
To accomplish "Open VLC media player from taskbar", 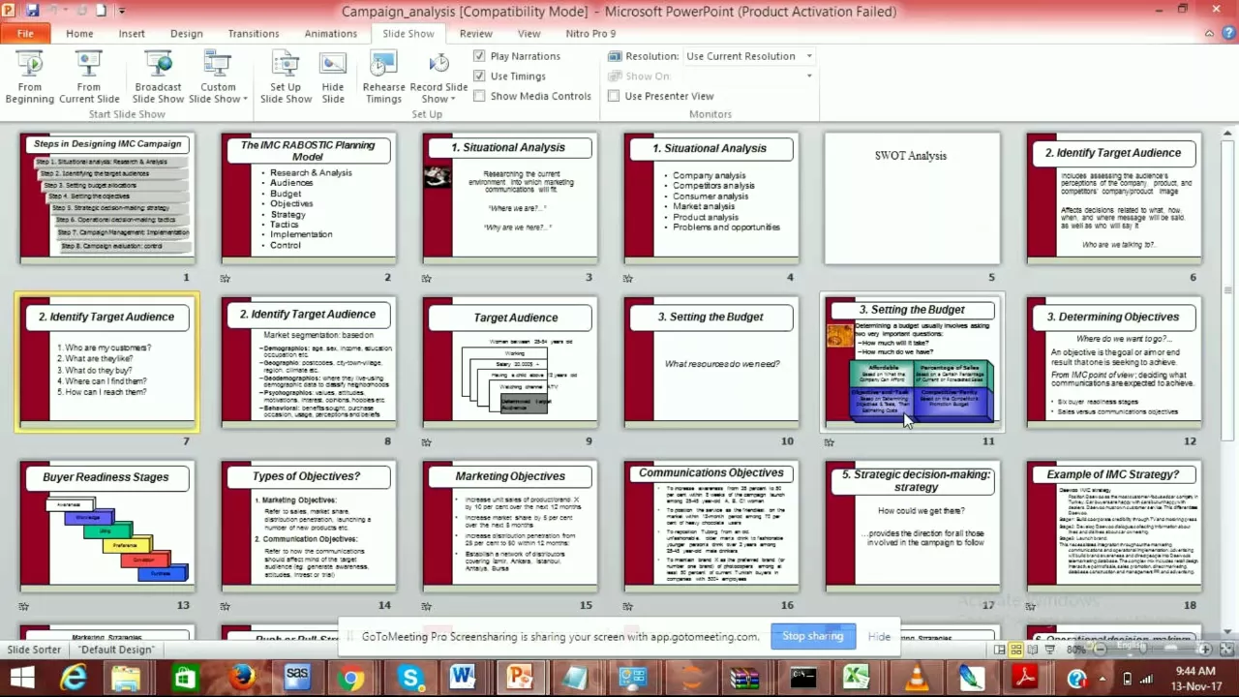I will pyautogui.click(x=916, y=677).
